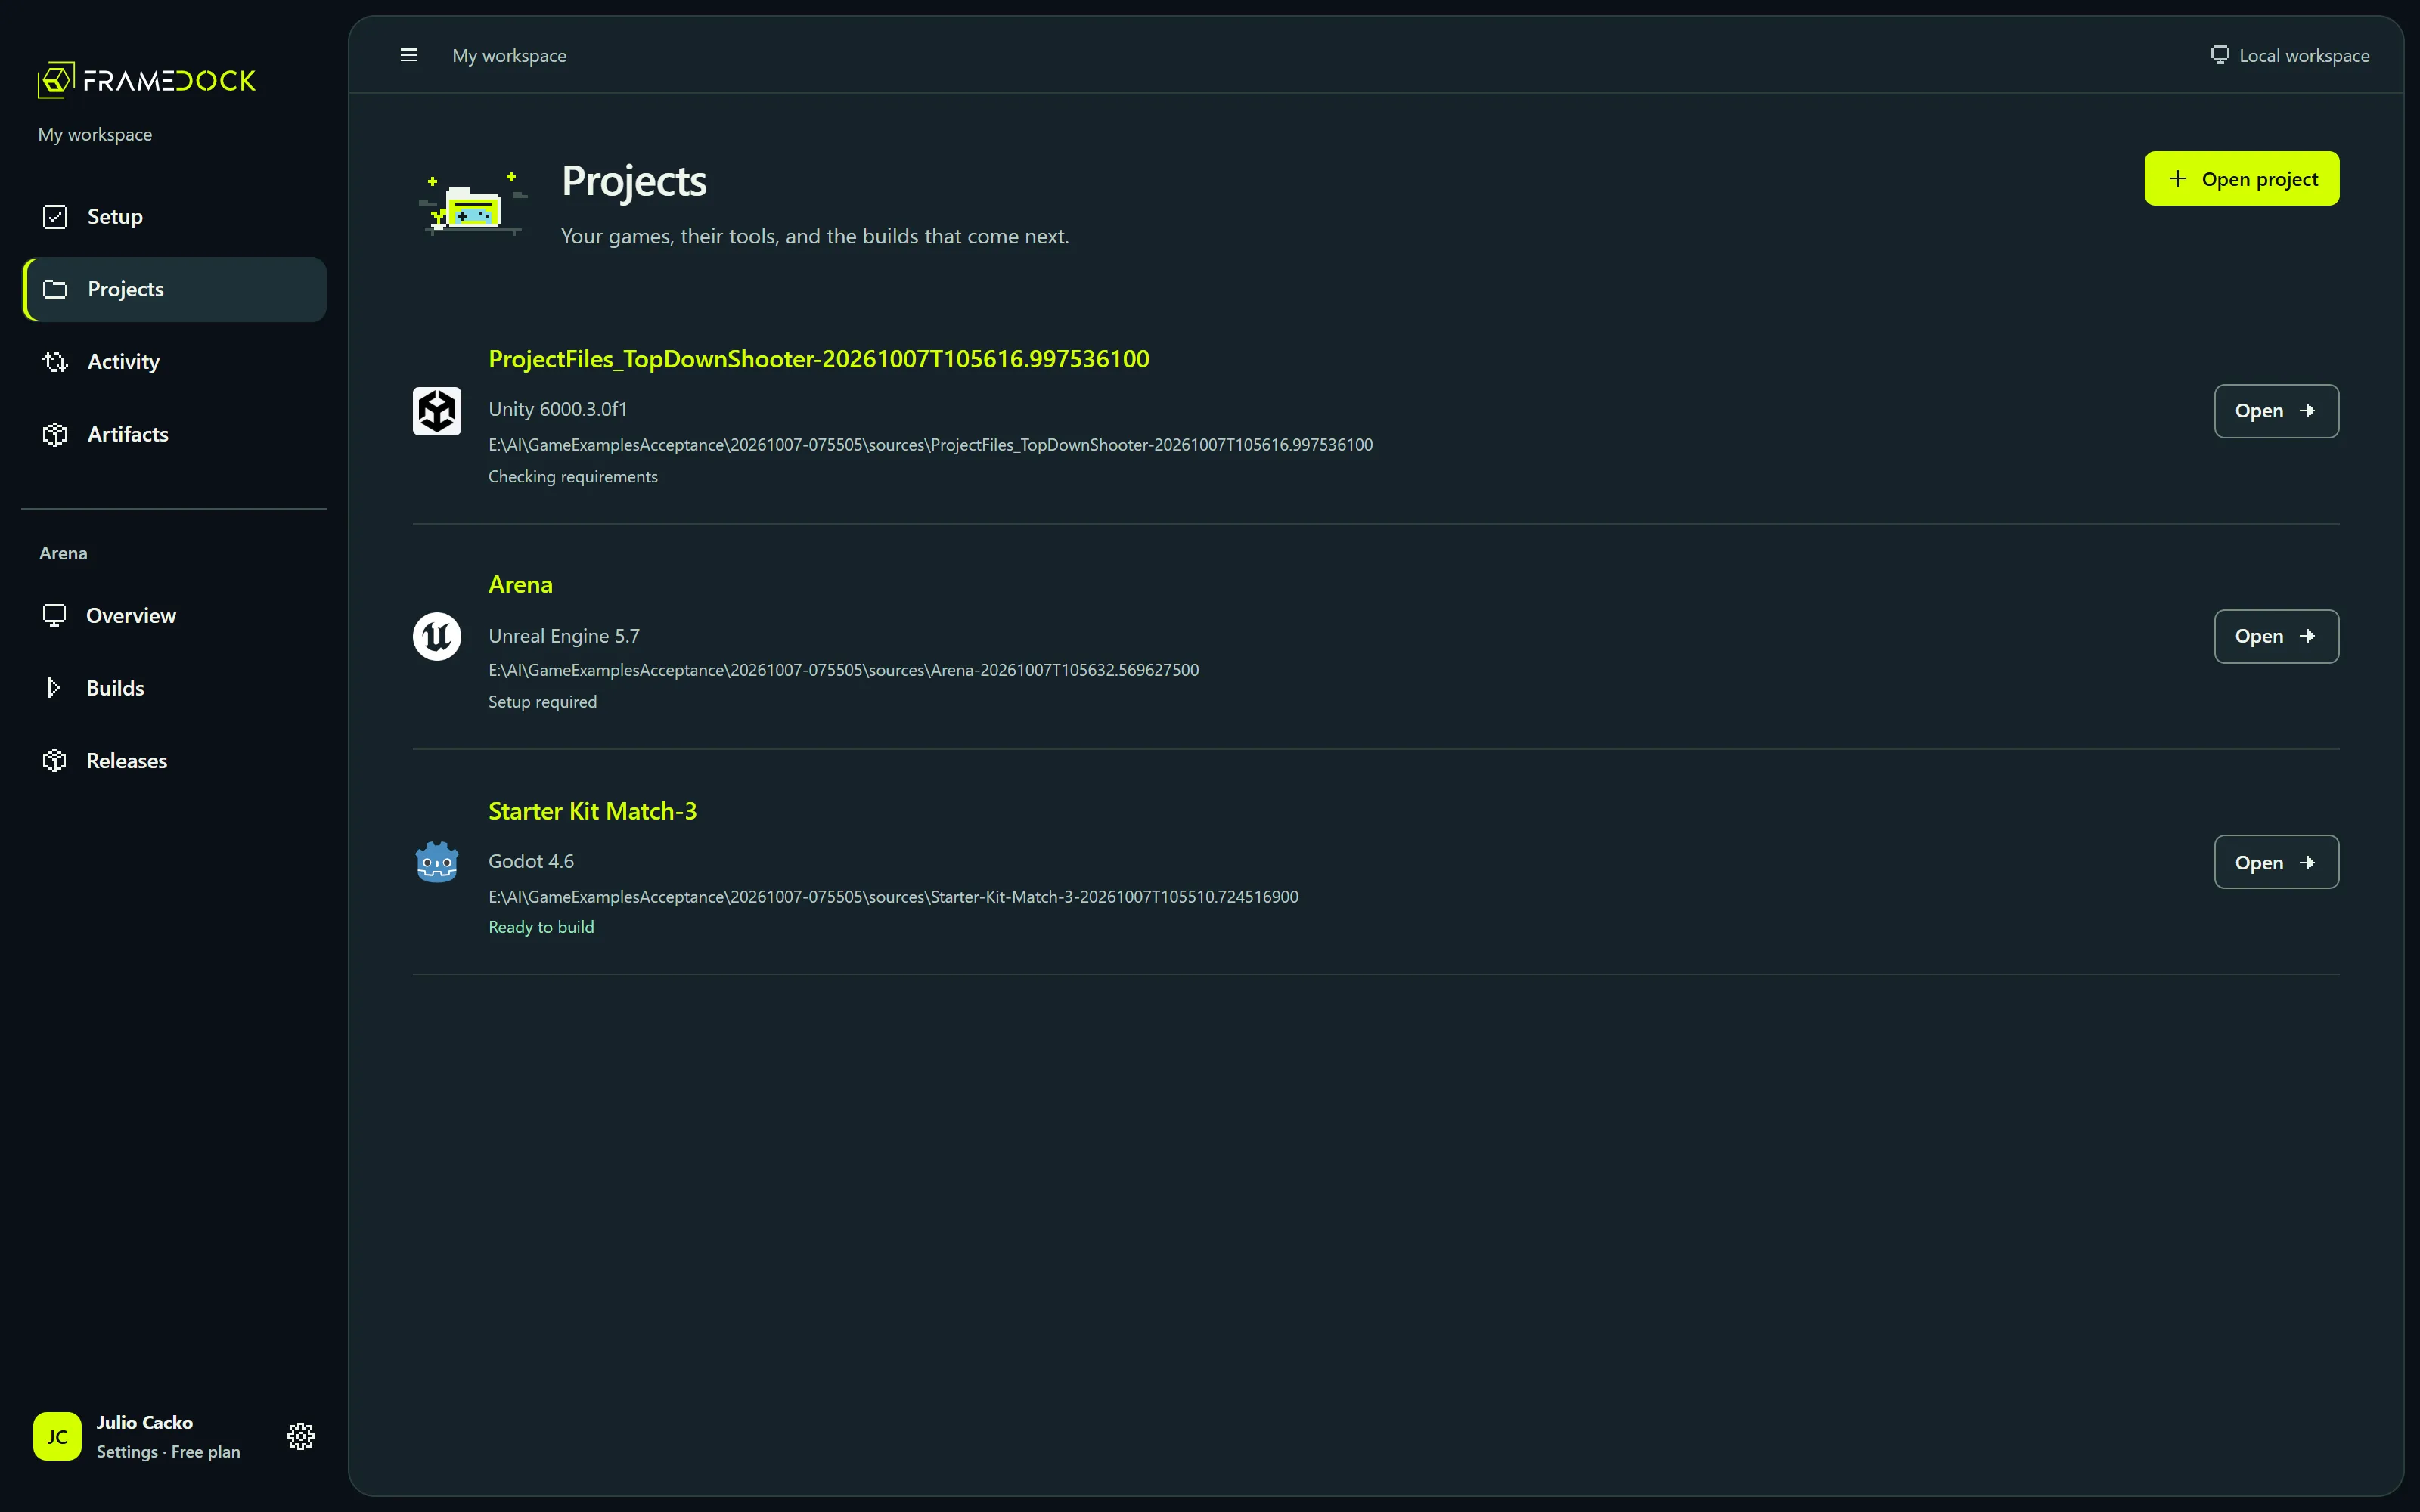Click the arrow in Match-3's Open button
Image resolution: width=2420 pixels, height=1512 pixels.
pyautogui.click(x=2307, y=862)
